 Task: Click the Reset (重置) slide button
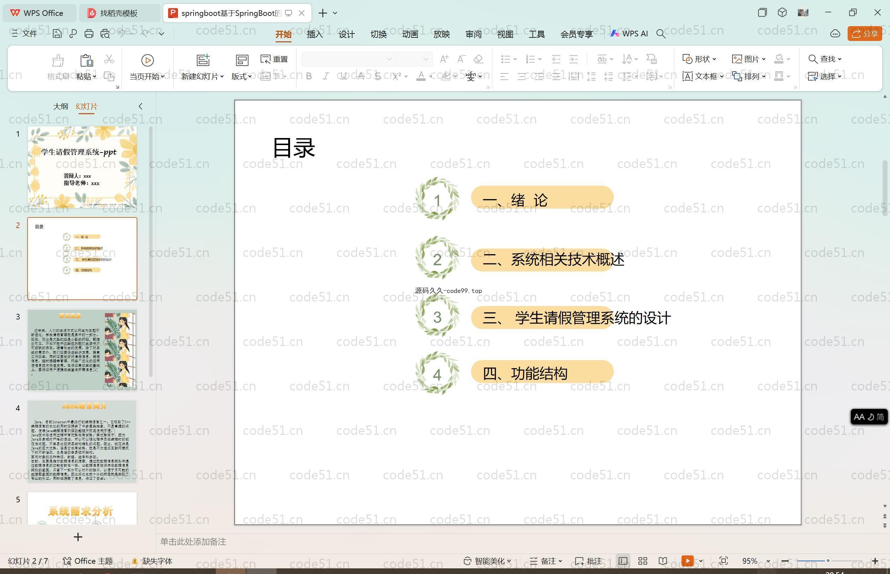tap(274, 59)
